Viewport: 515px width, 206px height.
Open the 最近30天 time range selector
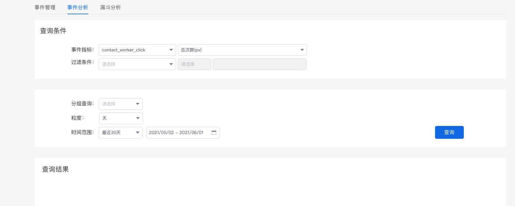click(121, 133)
